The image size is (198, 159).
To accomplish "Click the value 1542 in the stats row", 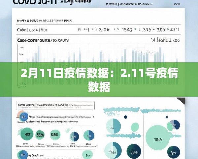I will point(127,30).
